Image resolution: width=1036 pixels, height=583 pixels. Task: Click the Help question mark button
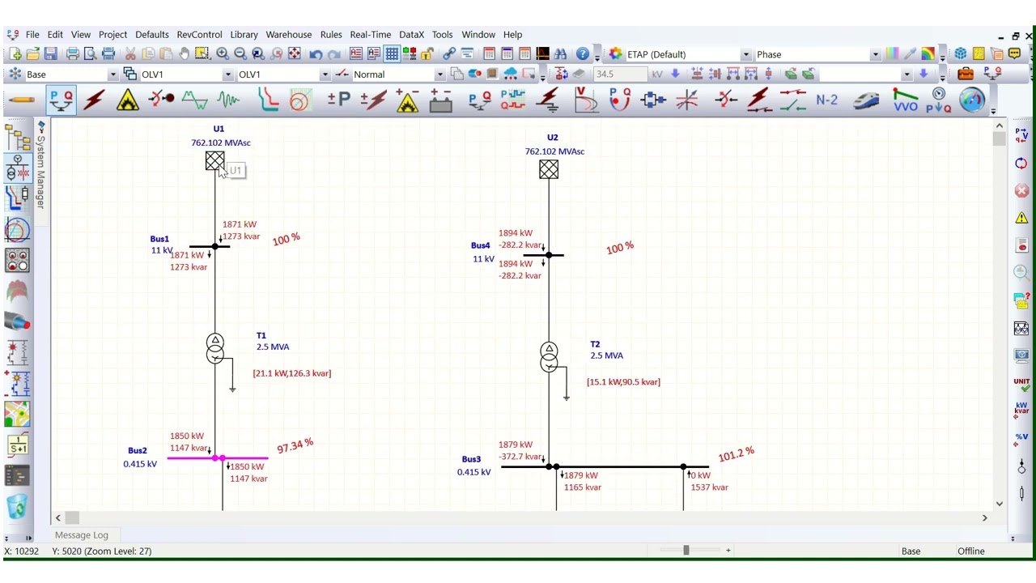click(x=583, y=54)
